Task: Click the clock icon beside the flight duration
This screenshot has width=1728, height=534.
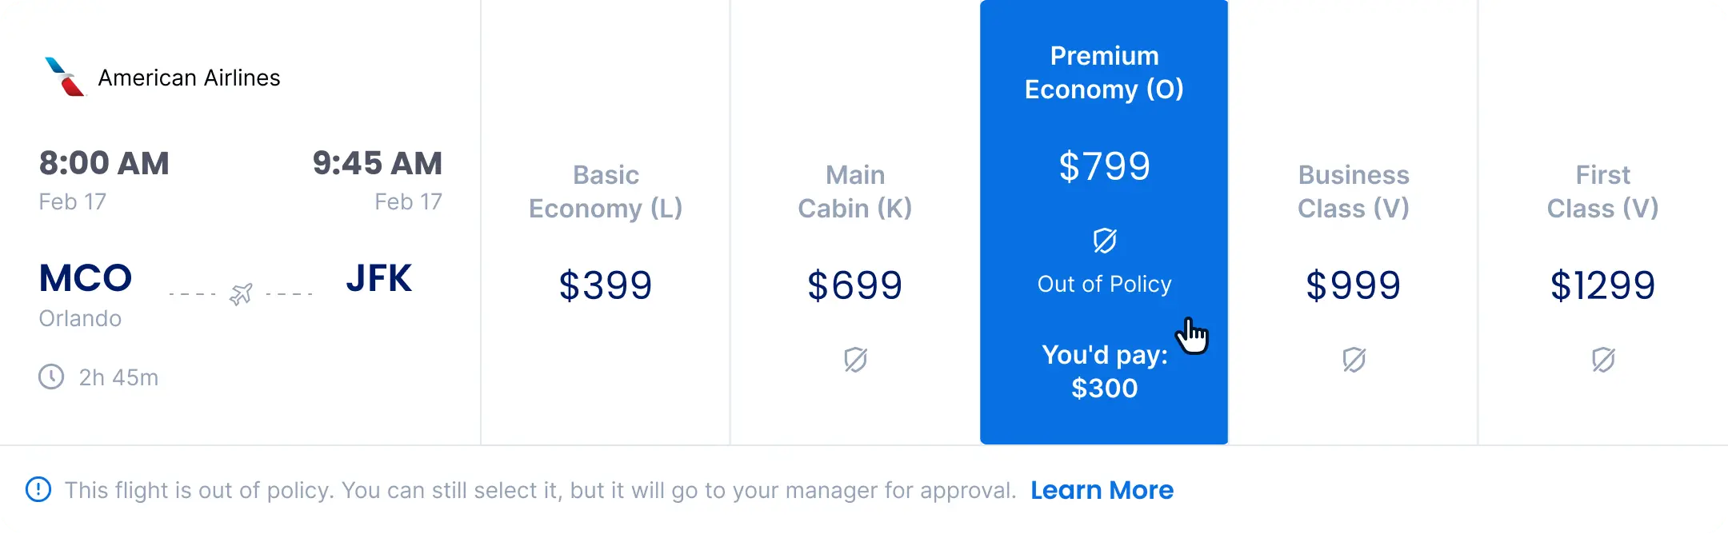Action: point(50,376)
